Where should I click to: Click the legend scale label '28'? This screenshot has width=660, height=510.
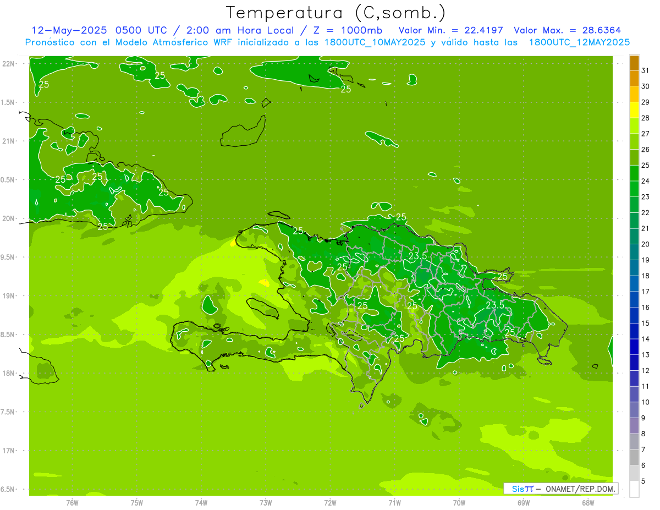[x=645, y=118]
